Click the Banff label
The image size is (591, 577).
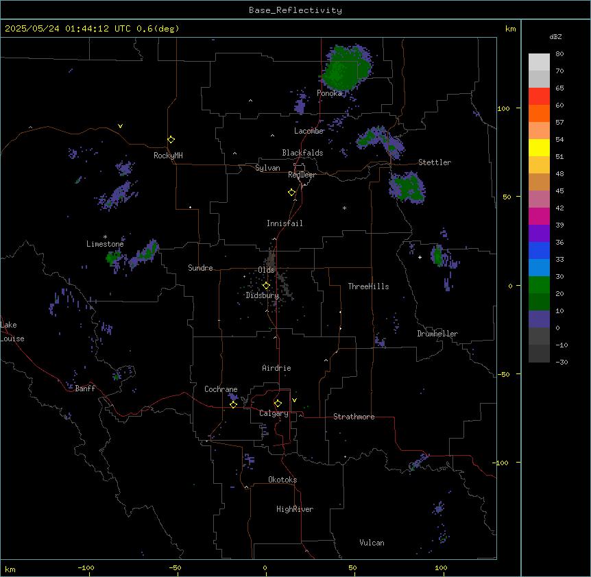[x=85, y=389]
